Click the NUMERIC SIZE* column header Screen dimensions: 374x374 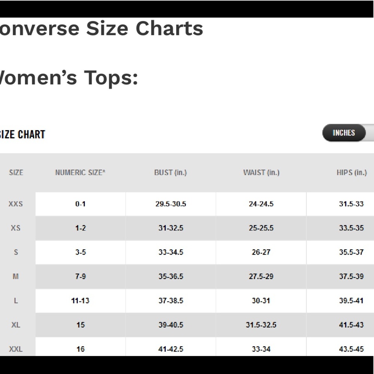[80, 172]
